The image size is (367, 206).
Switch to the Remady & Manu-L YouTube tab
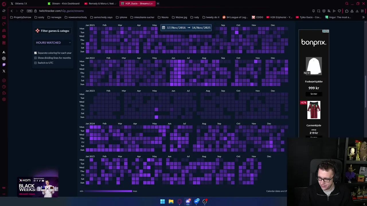(x=100, y=3)
